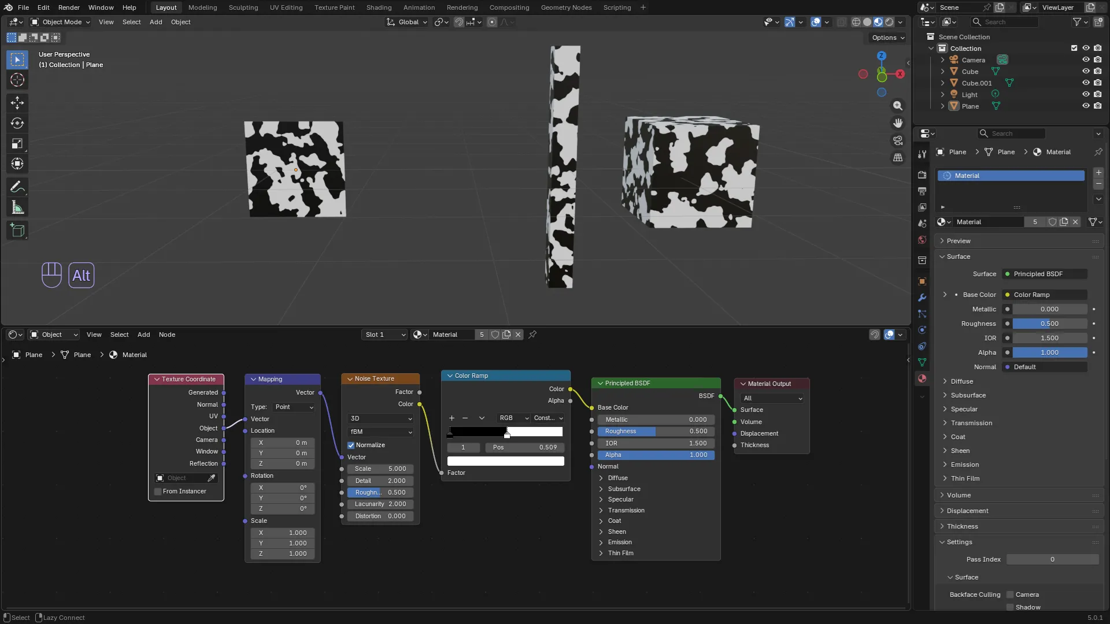The height and width of the screenshot is (624, 1110).
Task: Activate the Annotate pencil tool
Action: point(17,187)
